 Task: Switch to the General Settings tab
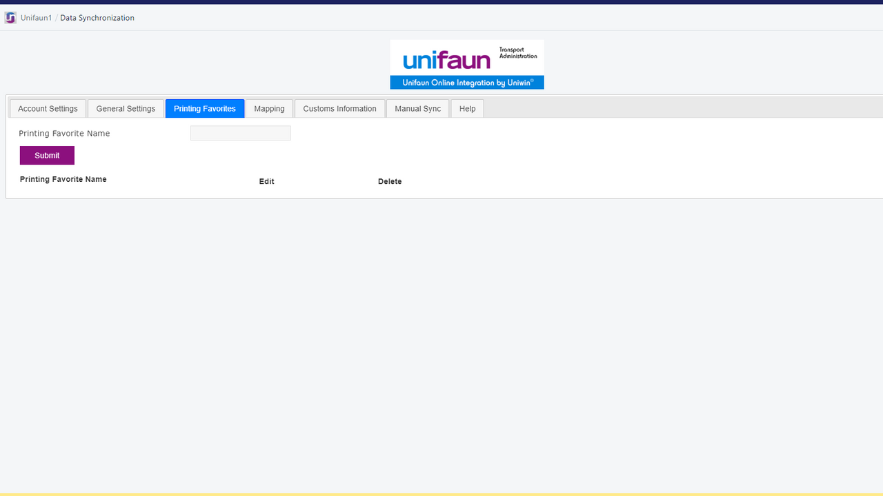pos(126,109)
